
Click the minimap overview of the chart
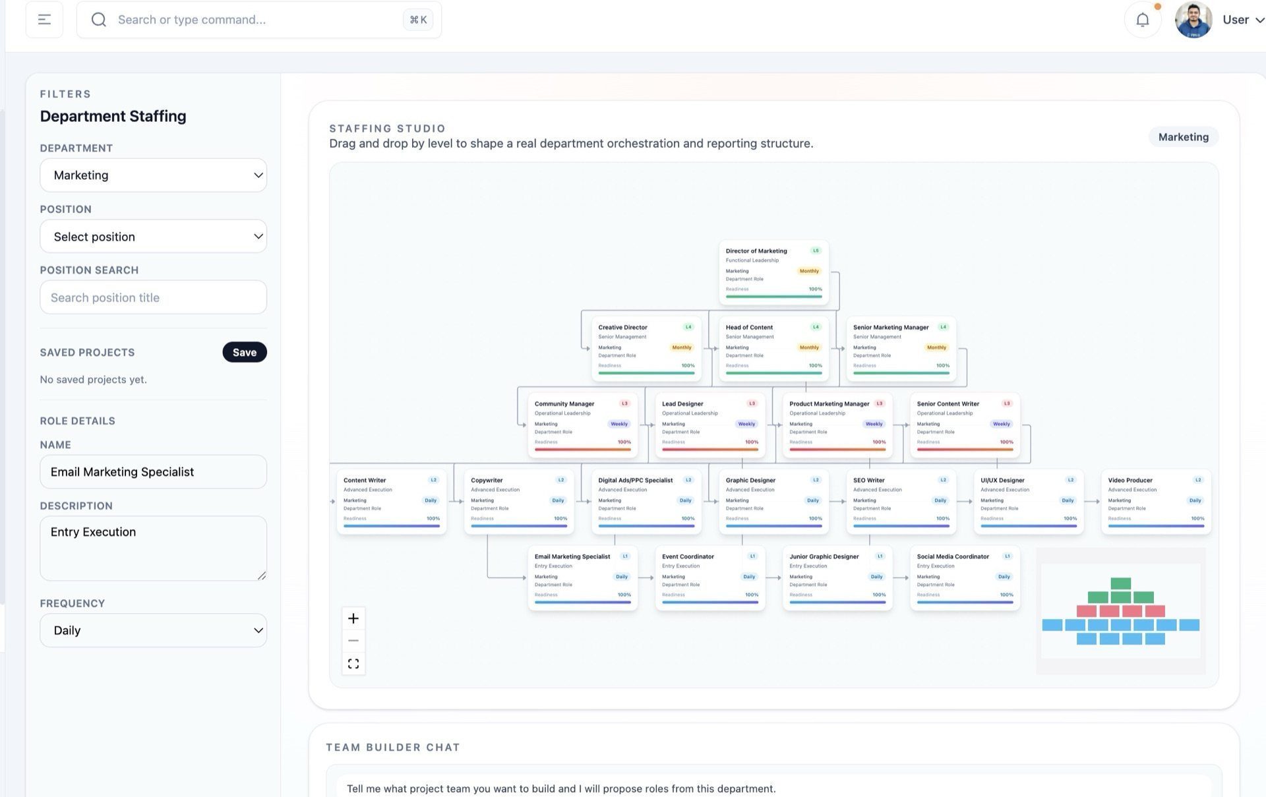(1121, 611)
